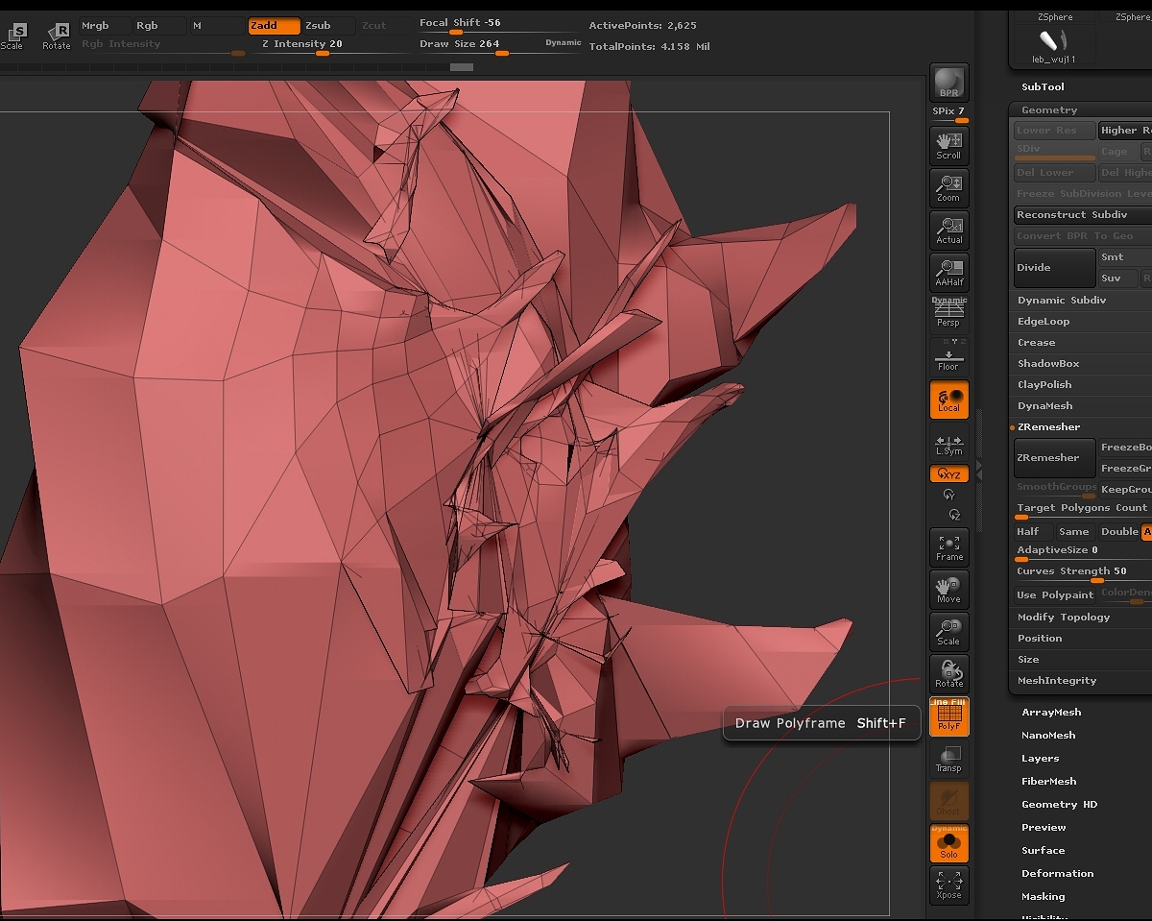The height and width of the screenshot is (921, 1152).
Task: Toggle Dynamic draw size option
Action: pyautogui.click(x=564, y=43)
